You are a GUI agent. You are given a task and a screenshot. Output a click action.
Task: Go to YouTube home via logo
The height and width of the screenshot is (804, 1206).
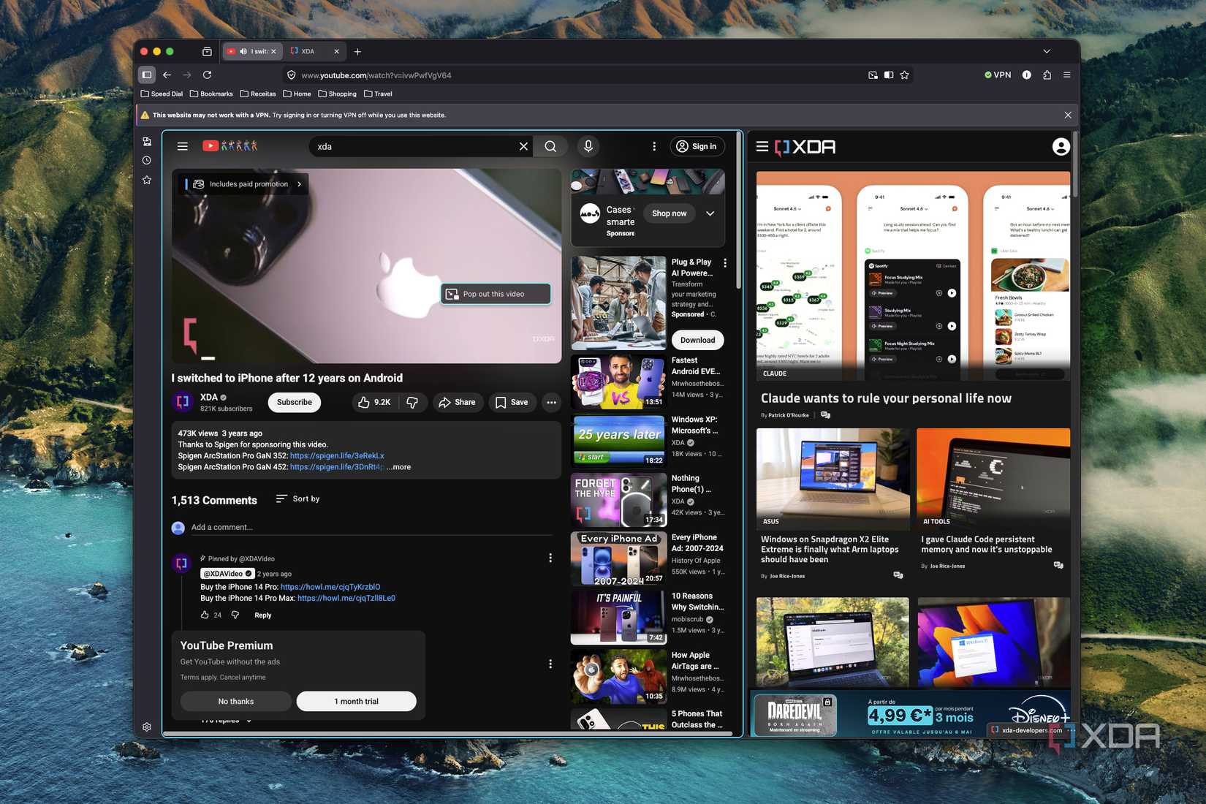tap(230, 145)
